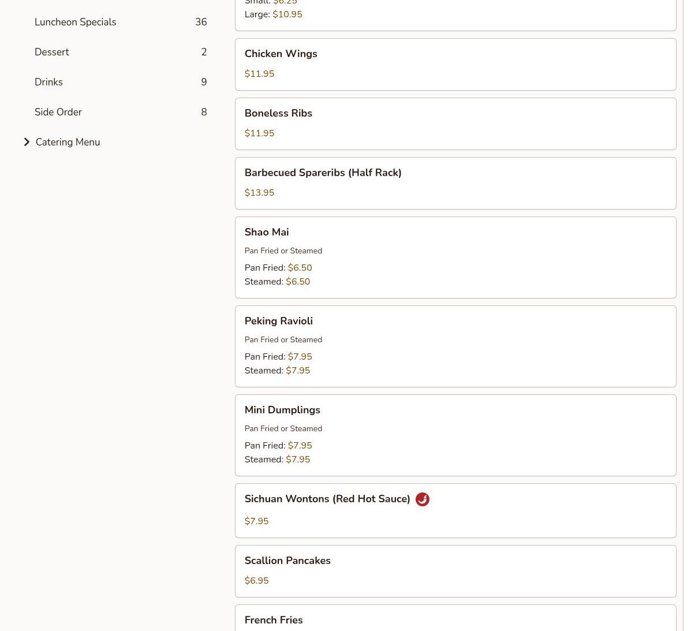695x631 pixels.
Task: Open the Side Order category
Action: pyautogui.click(x=58, y=112)
